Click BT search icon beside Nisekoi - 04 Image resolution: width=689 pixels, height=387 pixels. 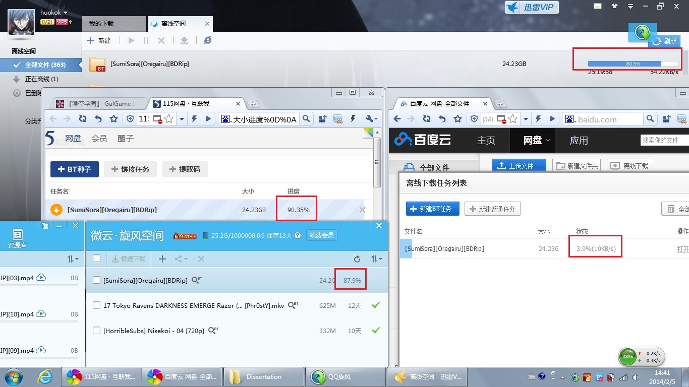[x=213, y=330]
